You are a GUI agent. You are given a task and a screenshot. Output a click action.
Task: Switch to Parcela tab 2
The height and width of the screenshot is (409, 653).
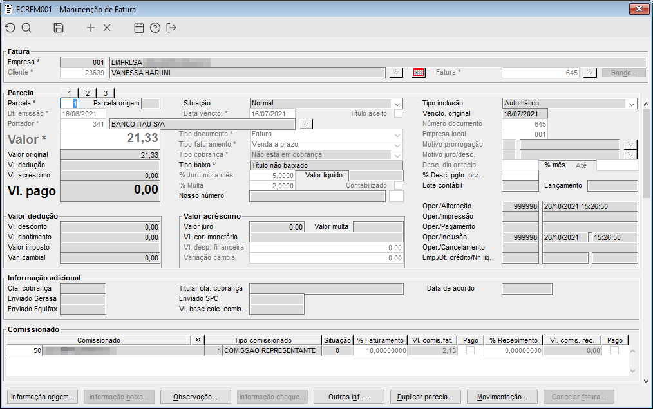87,93
